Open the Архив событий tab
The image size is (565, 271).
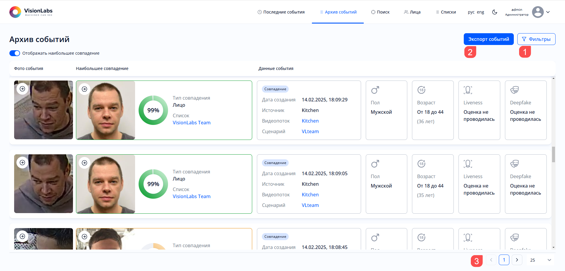click(x=338, y=12)
